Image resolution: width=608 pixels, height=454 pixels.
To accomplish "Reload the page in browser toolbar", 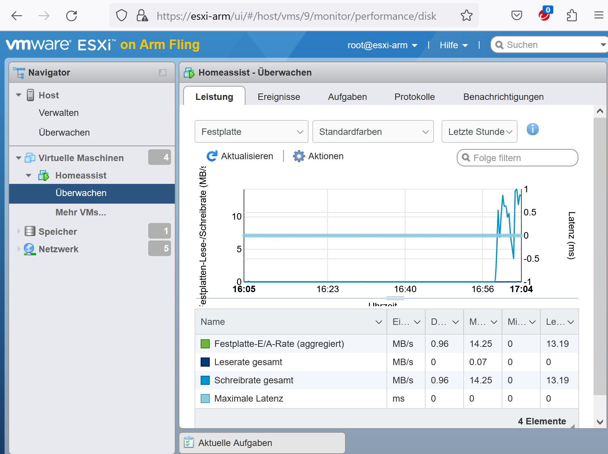I will tap(71, 16).
